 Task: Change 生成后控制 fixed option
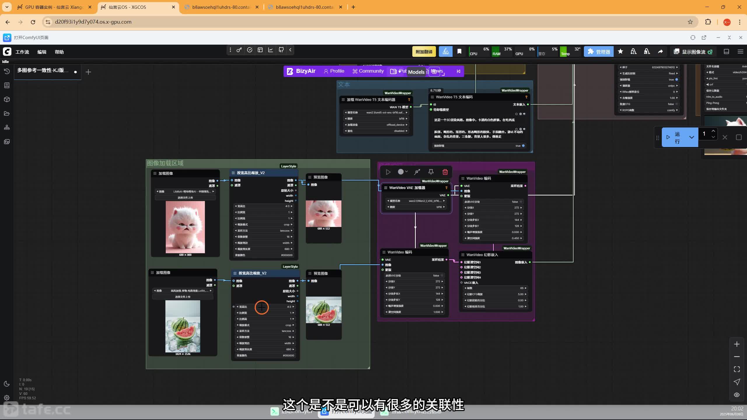649,73
